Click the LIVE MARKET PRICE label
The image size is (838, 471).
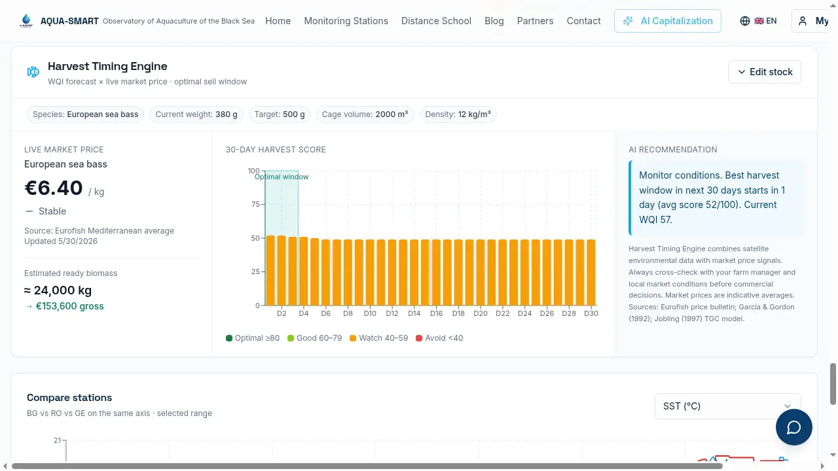64,150
